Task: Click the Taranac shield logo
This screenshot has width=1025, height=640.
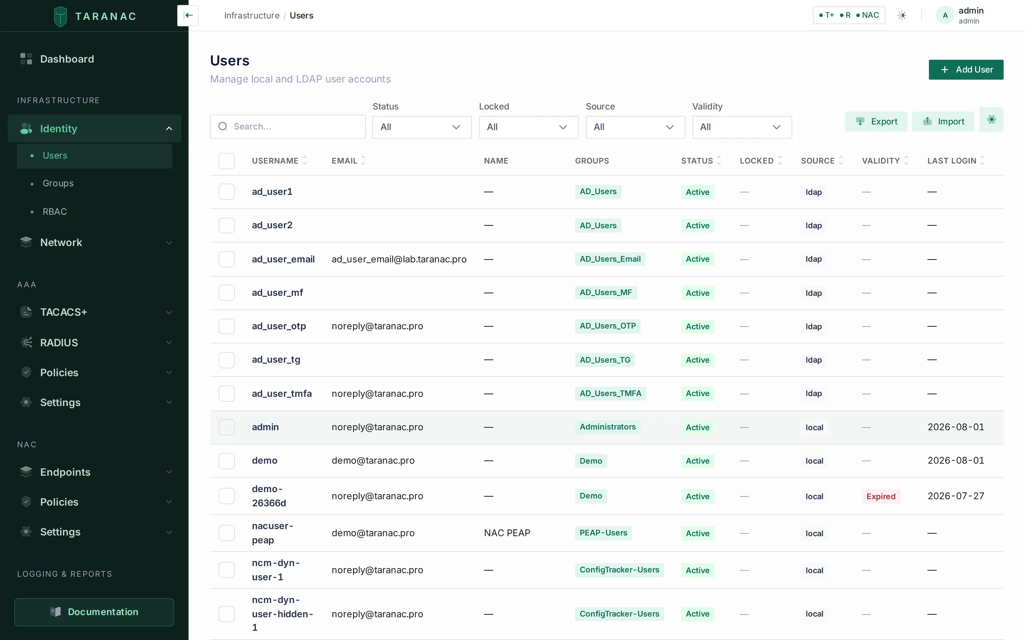Action: pos(61,16)
